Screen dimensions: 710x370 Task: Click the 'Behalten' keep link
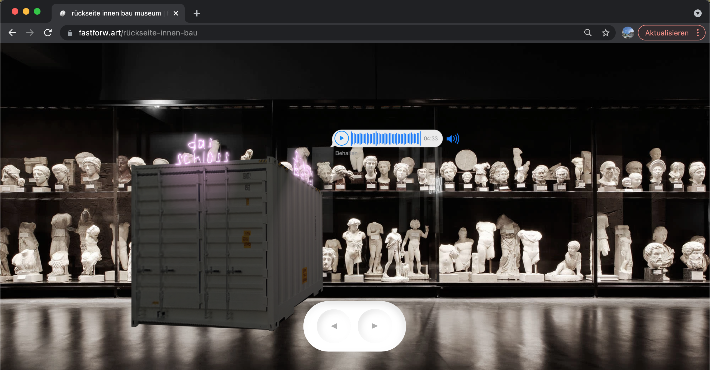click(x=346, y=153)
